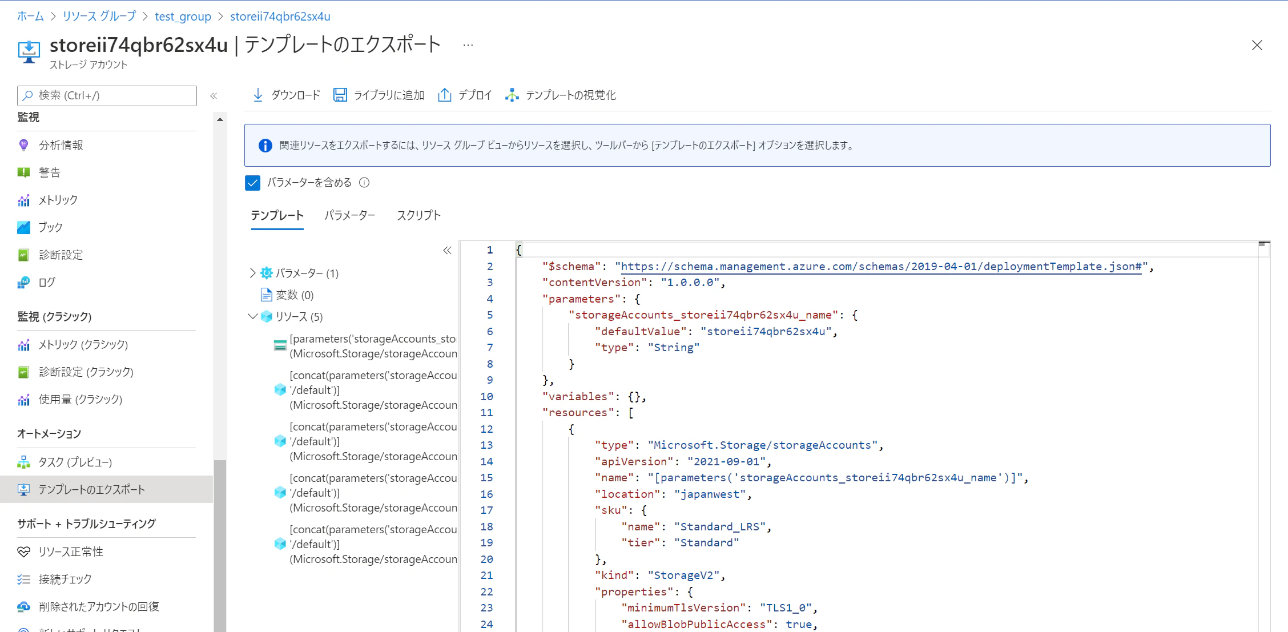This screenshot has height=632, width=1288.
Task: Toggle the include parameters checkbox
Action: tap(252, 183)
